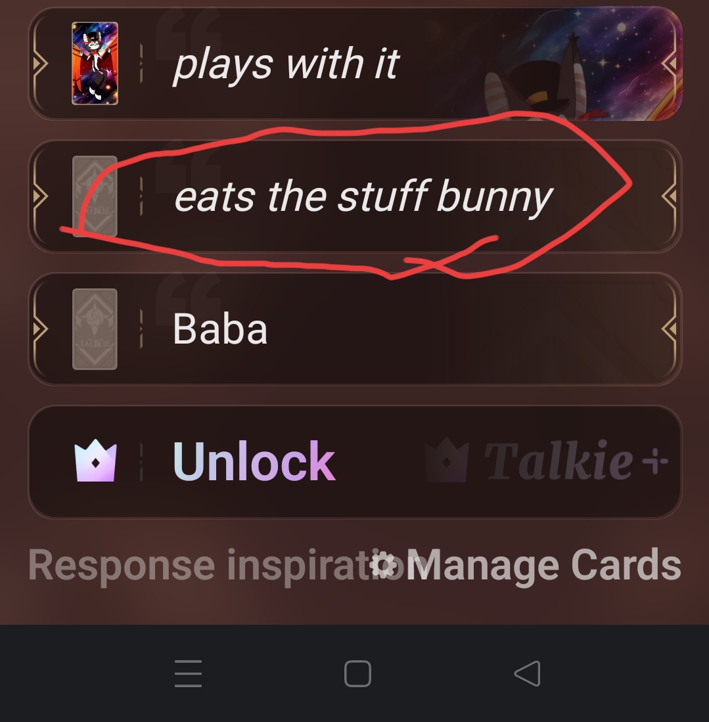The width and height of the screenshot is (709, 722).
Task: Pick the "Baba" response suggestion
Action: pos(355,328)
